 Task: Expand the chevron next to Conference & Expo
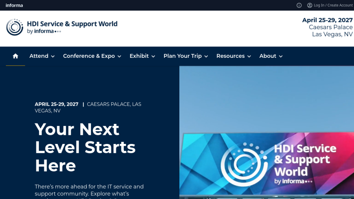tap(119, 56)
